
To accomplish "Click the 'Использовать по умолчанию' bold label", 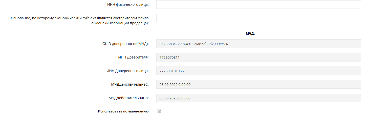I will 123,111.
